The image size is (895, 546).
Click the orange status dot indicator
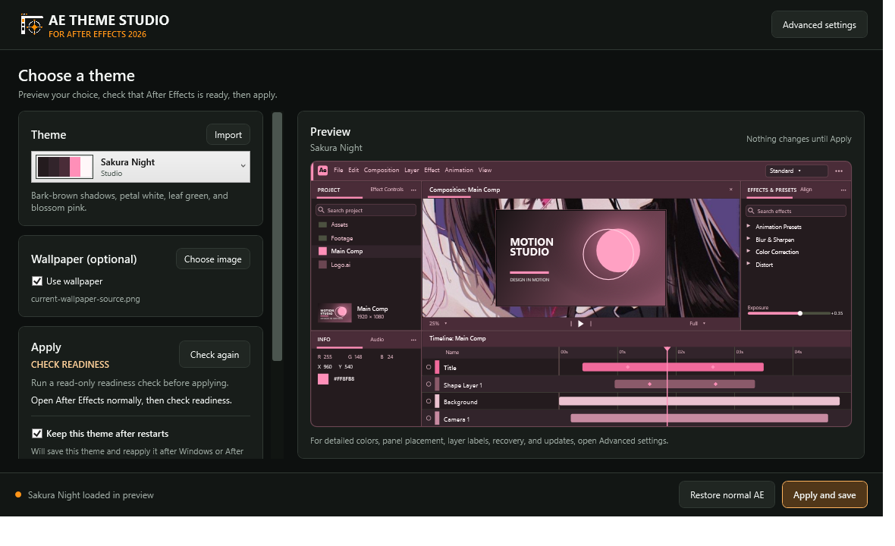tap(18, 494)
